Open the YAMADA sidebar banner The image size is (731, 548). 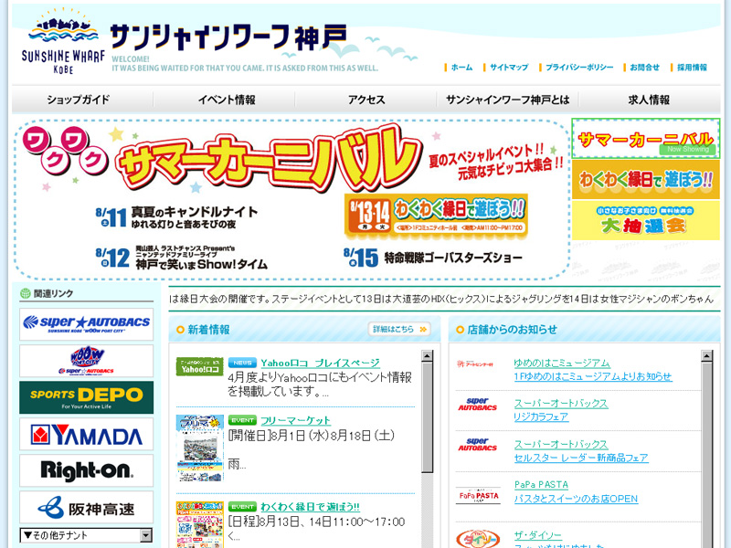point(86,435)
